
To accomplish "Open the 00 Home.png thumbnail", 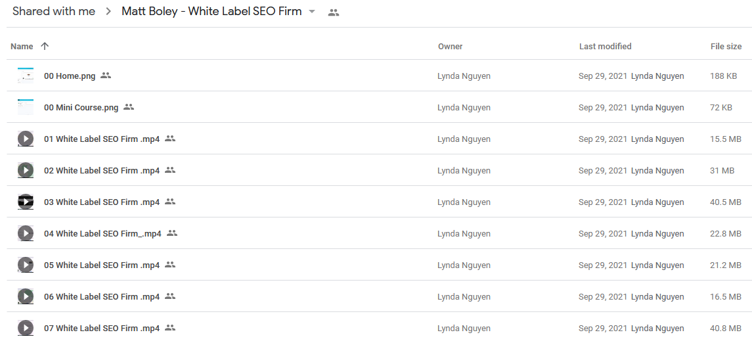I will click(x=26, y=76).
